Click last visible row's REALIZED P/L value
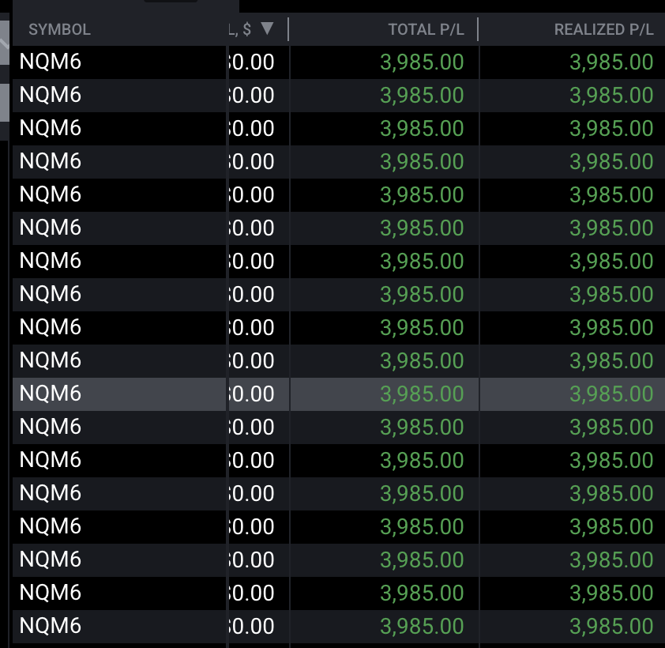Screen dimensions: 665x648 pyautogui.click(x=611, y=627)
